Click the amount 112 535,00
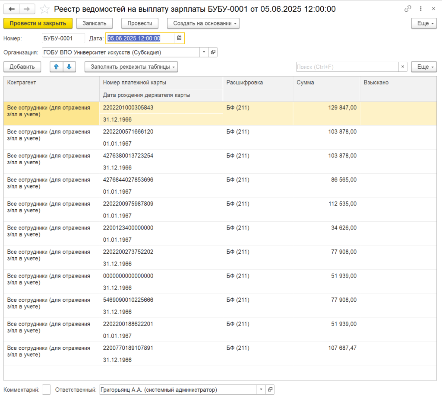442x396 pixels. pos(342,204)
